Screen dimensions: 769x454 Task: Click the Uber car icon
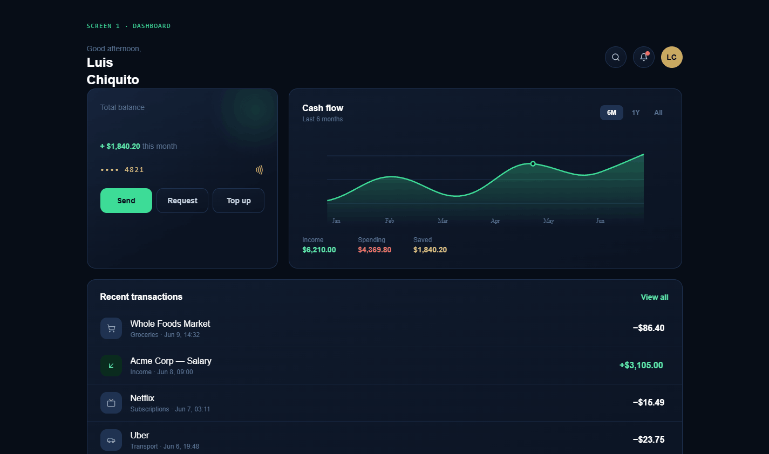tap(111, 440)
